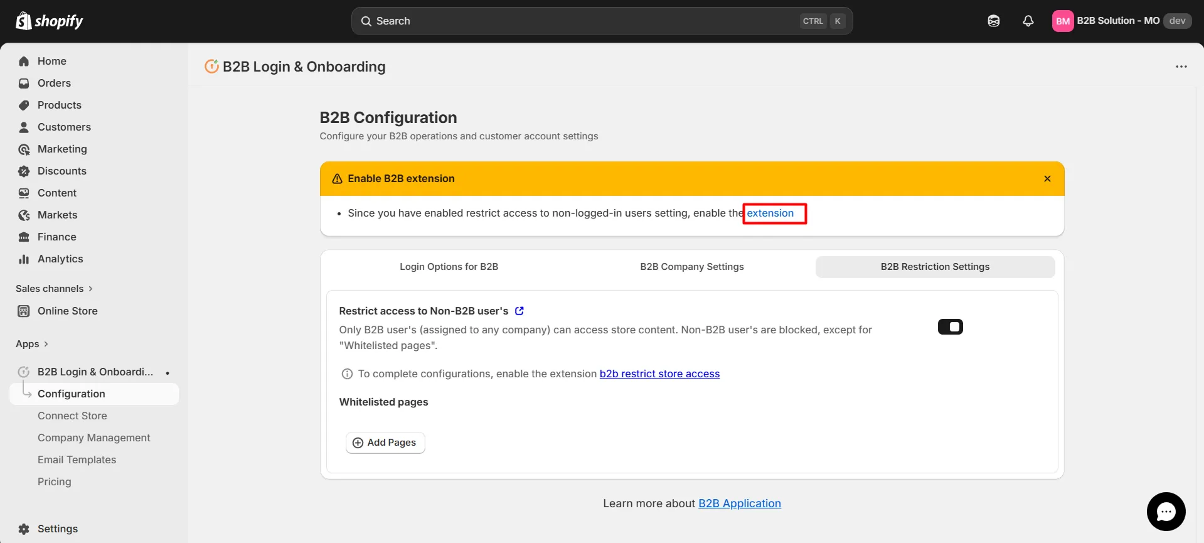The height and width of the screenshot is (543, 1204).
Task: Click the B2B Login app icon in sidebar
Action: pos(24,372)
